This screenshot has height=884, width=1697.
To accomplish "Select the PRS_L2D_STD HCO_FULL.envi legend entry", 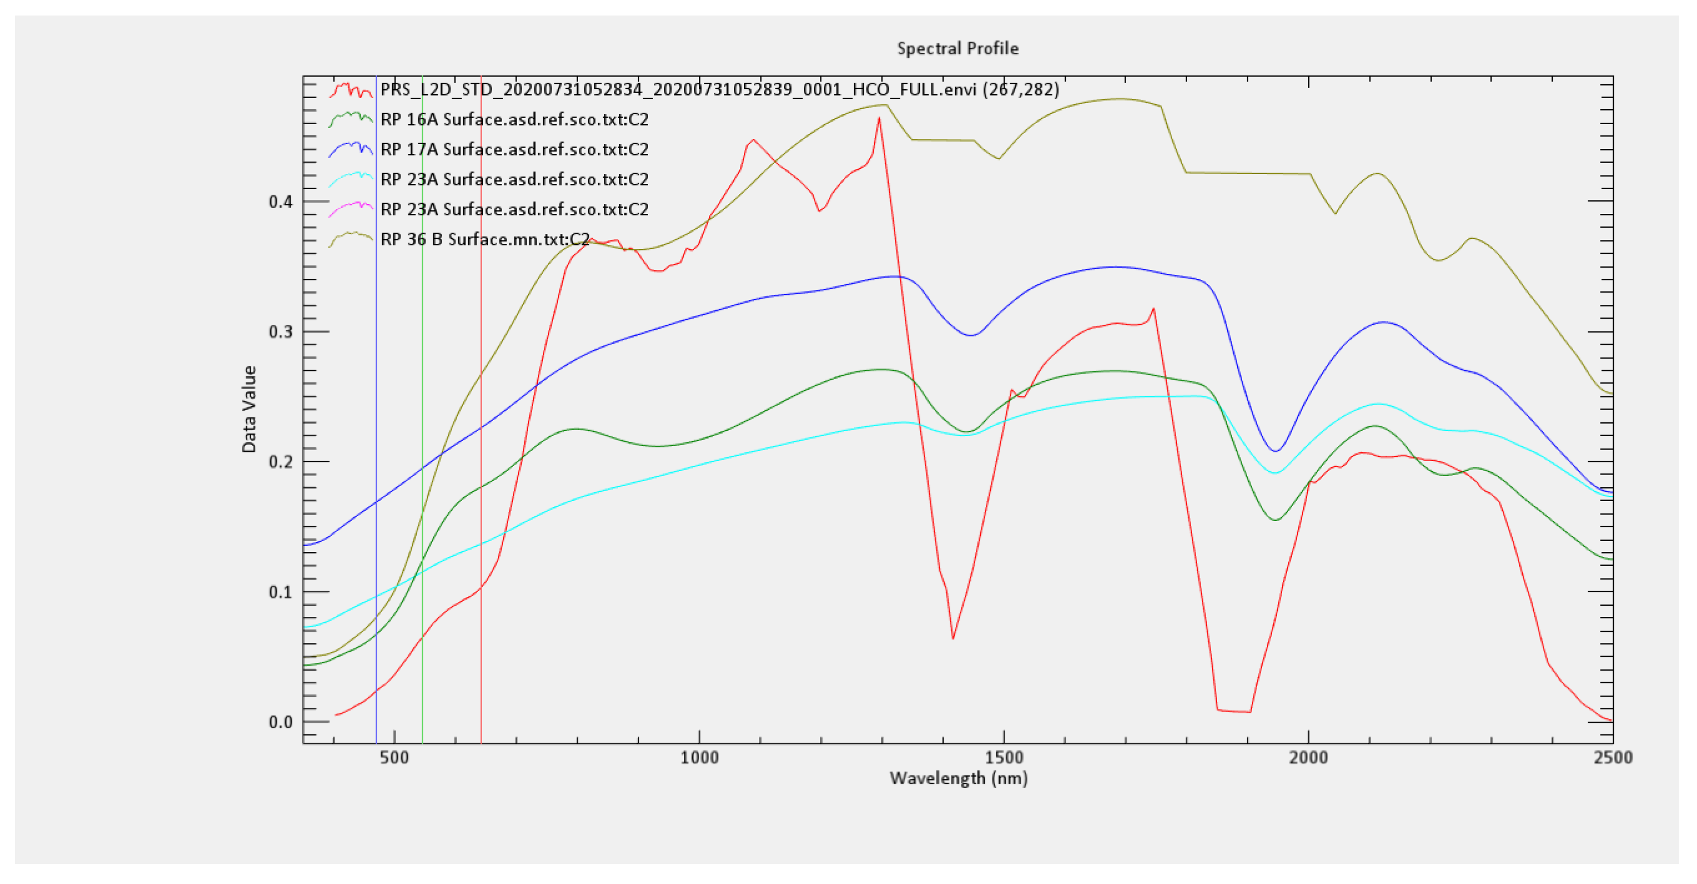I will click(x=720, y=90).
